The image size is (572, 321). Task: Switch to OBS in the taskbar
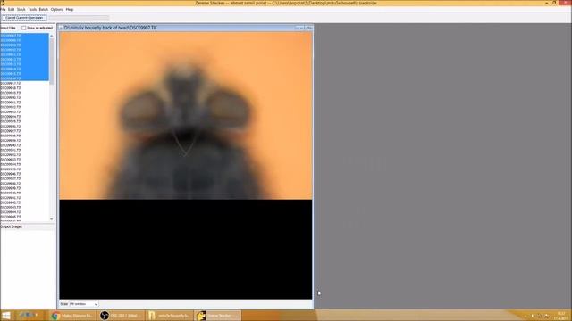pos(121,315)
